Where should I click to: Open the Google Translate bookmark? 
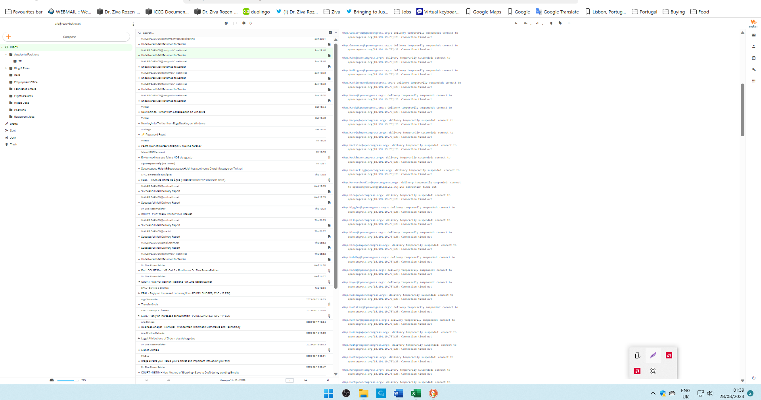(x=557, y=11)
